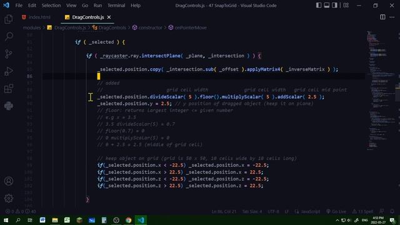Open the editor More Actions ellipsis
This screenshot has width=400, height=225.
pos(392,17)
